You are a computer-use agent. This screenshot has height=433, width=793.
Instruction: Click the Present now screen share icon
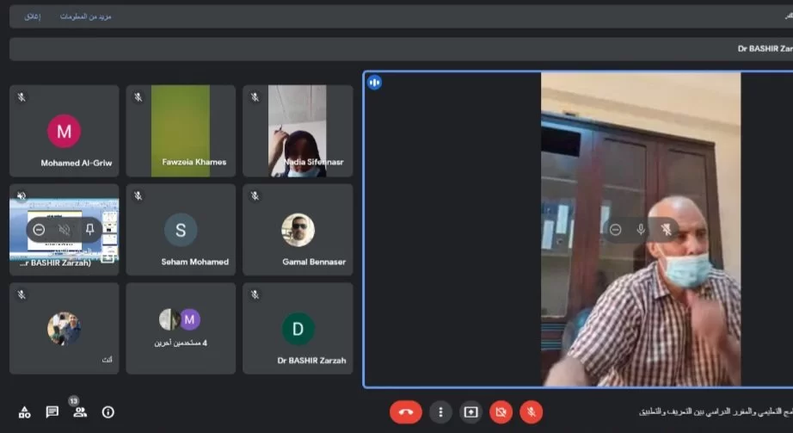[x=470, y=412]
